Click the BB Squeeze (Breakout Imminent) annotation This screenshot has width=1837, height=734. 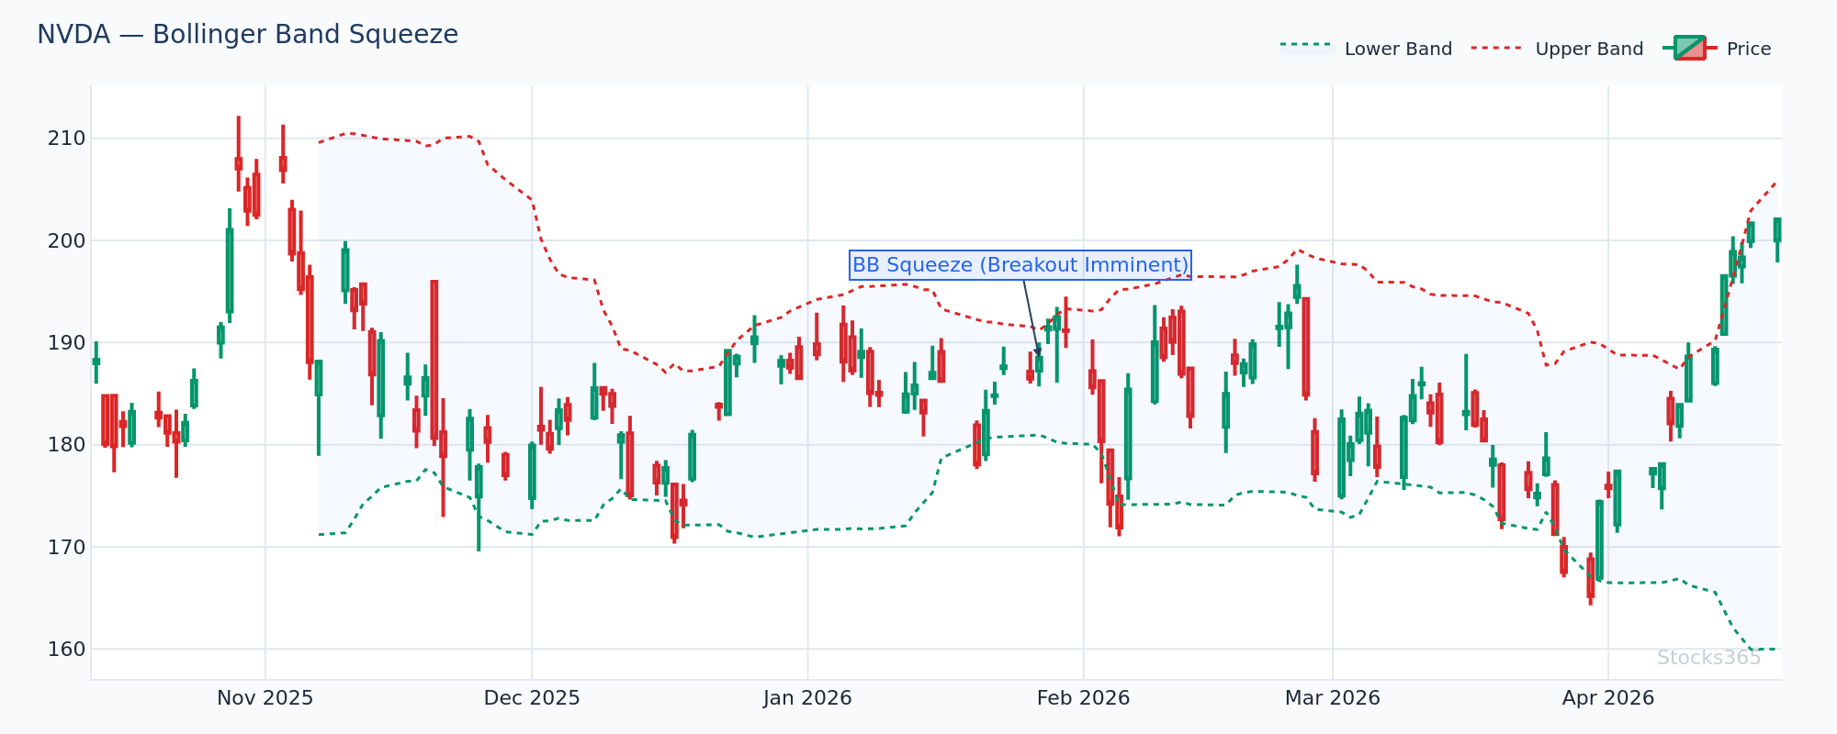1020,265
